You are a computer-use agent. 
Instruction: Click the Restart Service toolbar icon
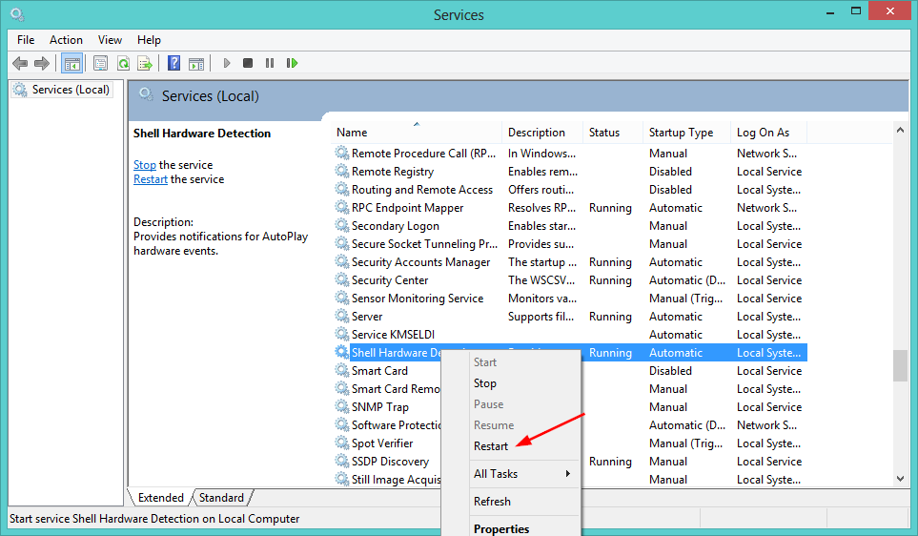(292, 64)
